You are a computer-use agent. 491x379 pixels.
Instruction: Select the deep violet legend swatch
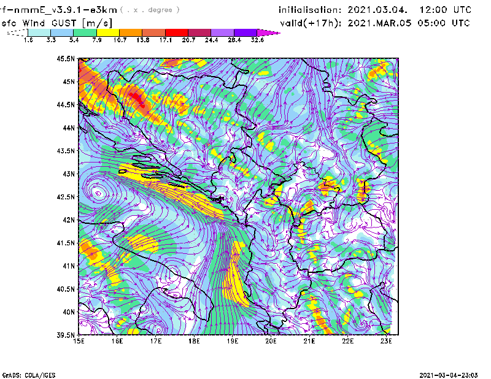click(245, 33)
